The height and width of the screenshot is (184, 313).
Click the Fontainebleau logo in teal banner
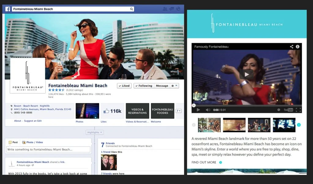coord(247,24)
